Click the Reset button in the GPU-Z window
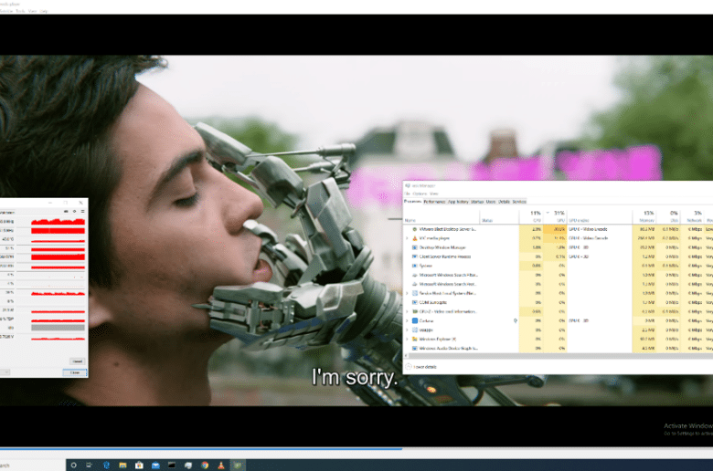Viewport: 713px width, 471px height. tap(78, 361)
